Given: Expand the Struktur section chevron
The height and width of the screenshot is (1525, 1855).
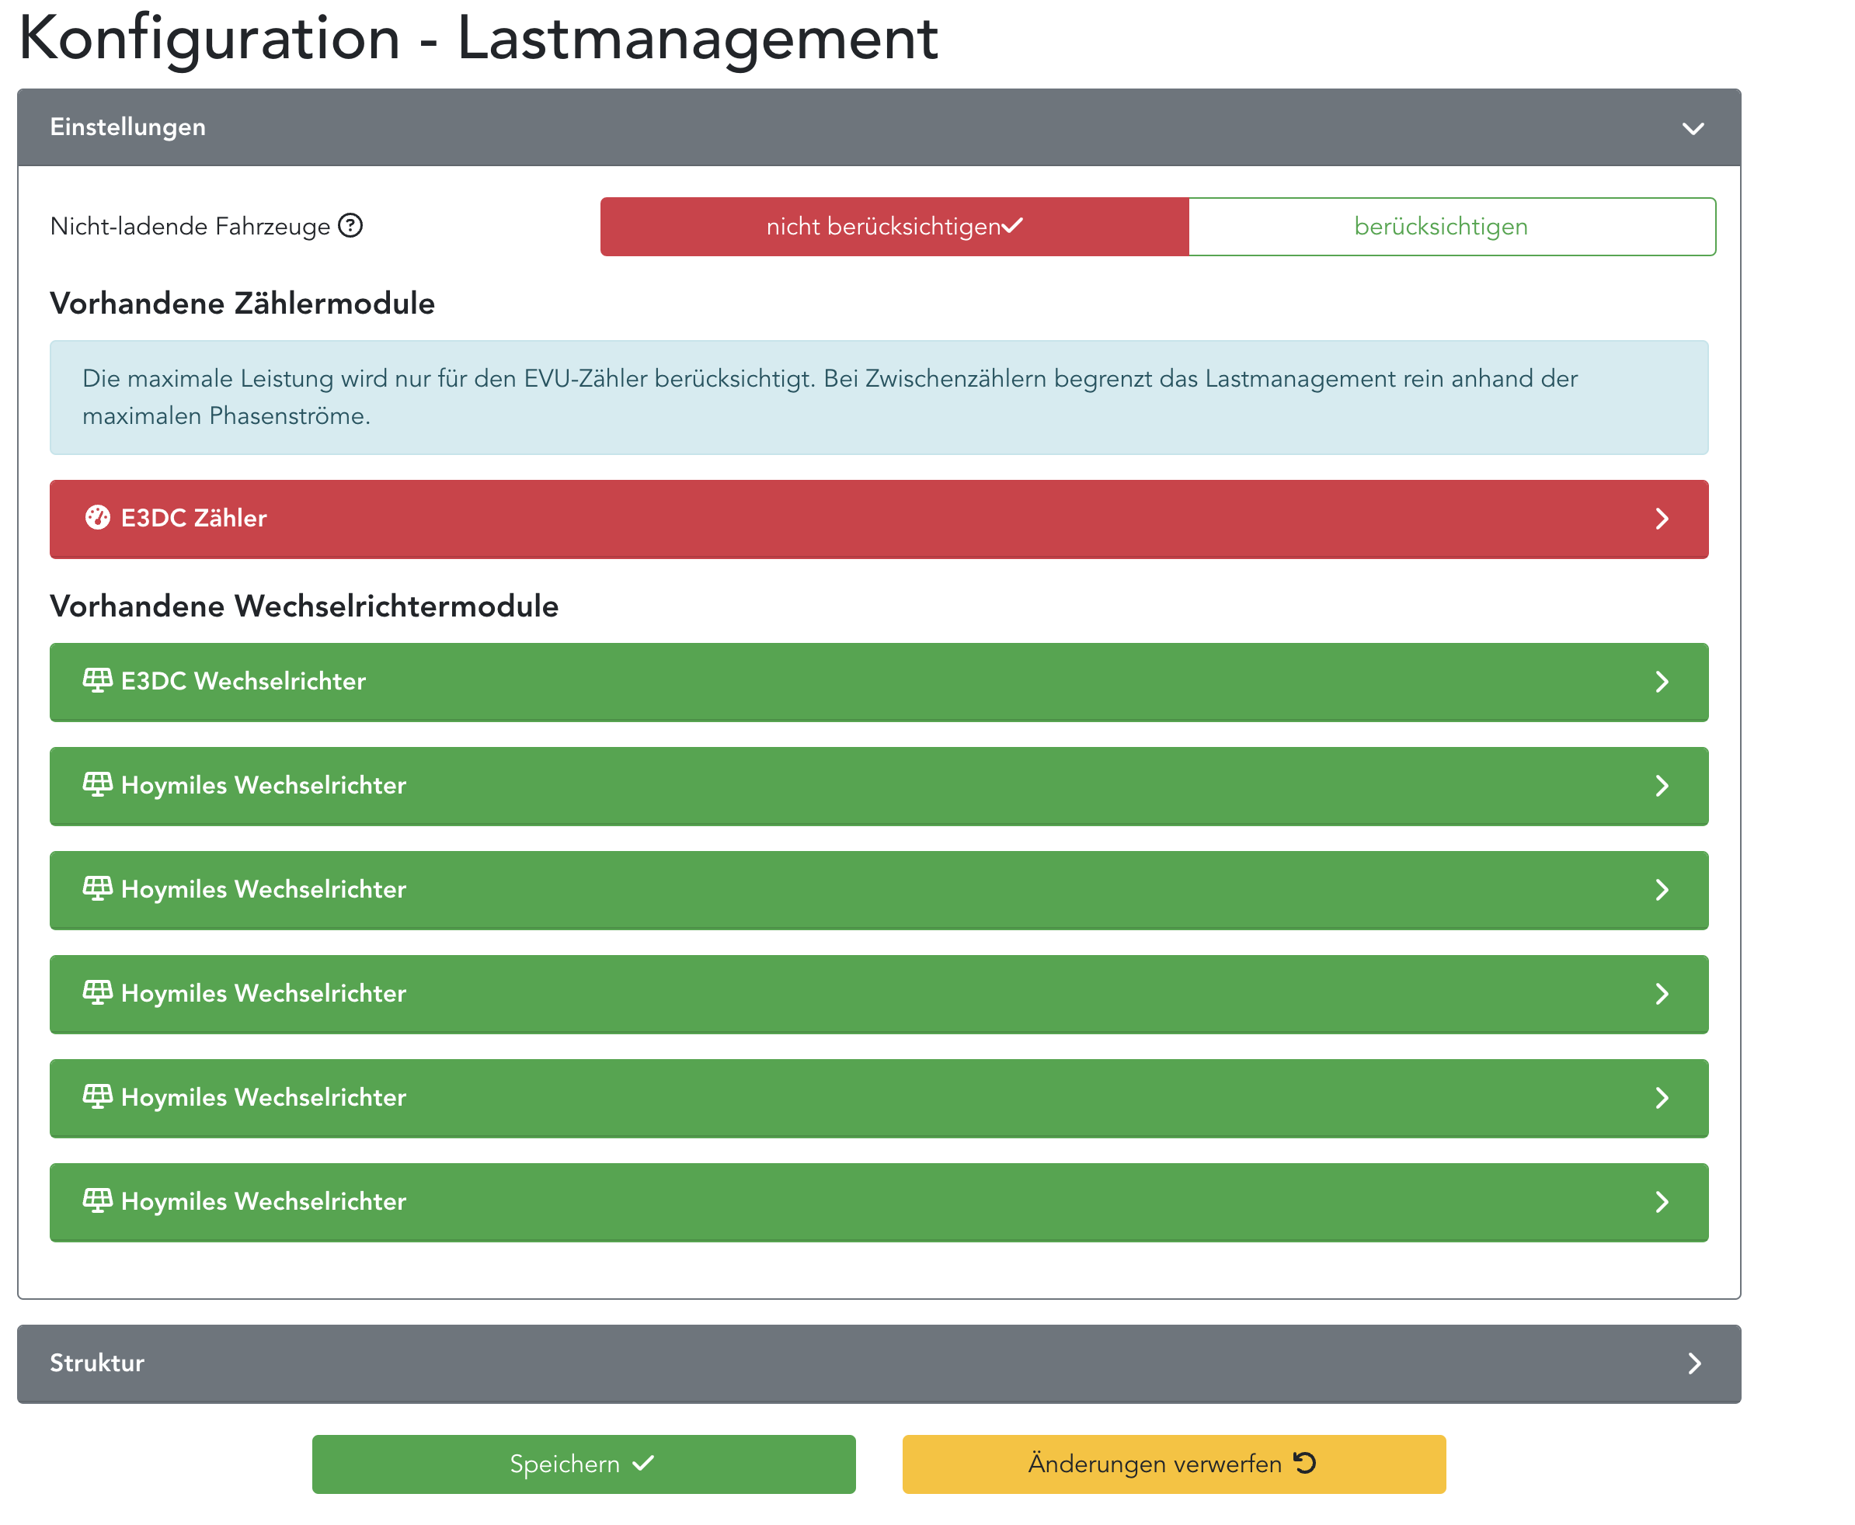Looking at the screenshot, I should [x=1693, y=1363].
